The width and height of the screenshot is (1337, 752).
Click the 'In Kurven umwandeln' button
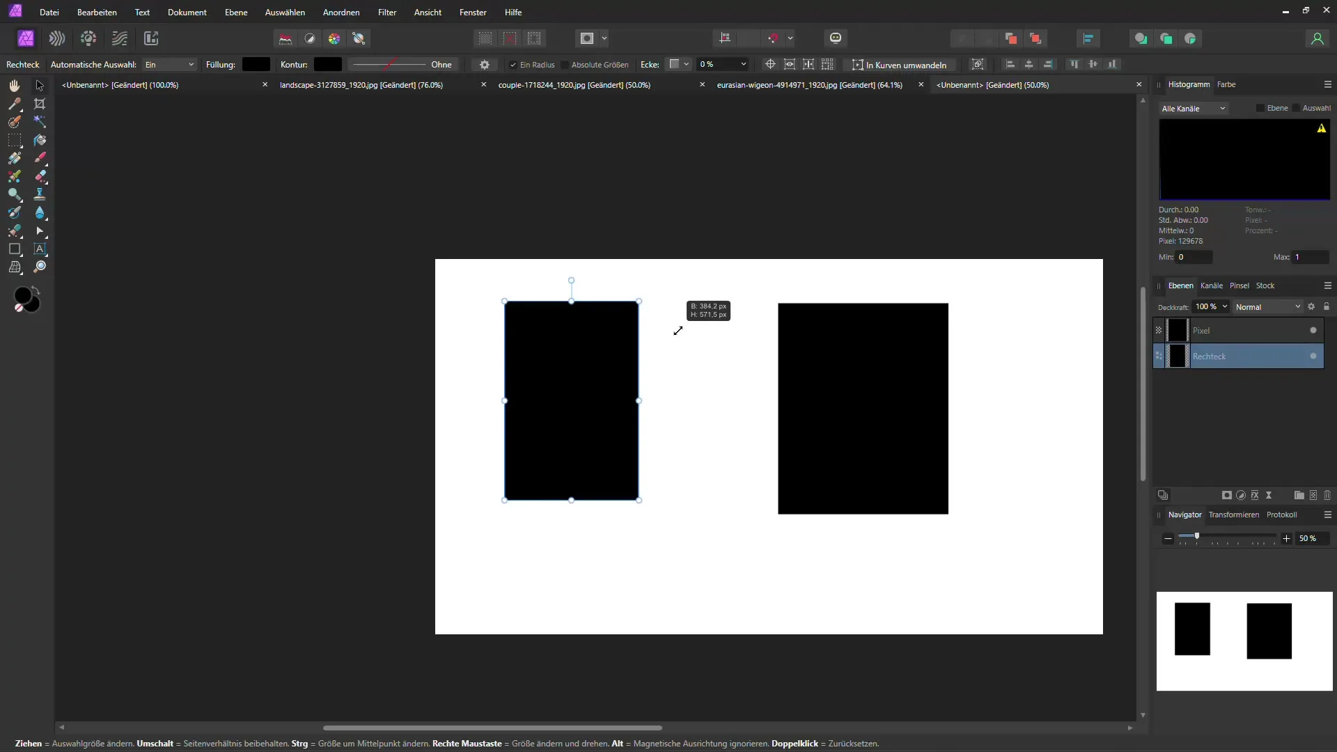pos(901,64)
